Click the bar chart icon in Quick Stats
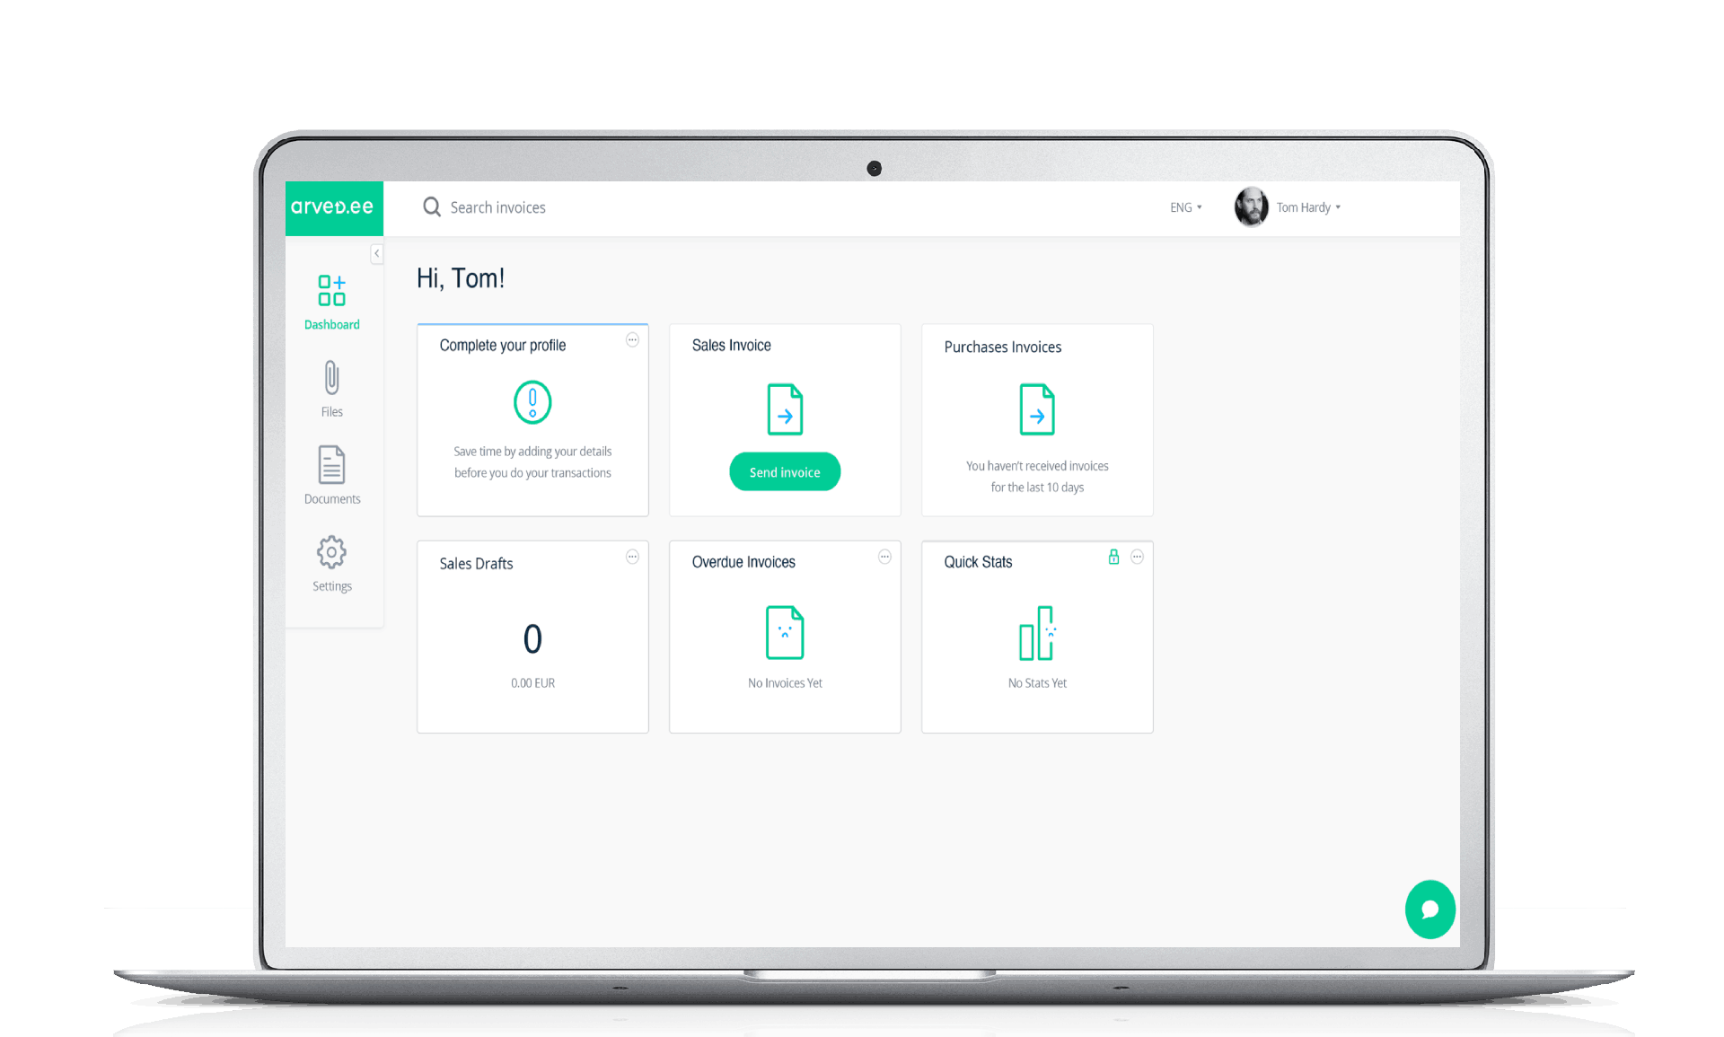Image resolution: width=1724 pixels, height=1037 pixels. [x=1037, y=633]
